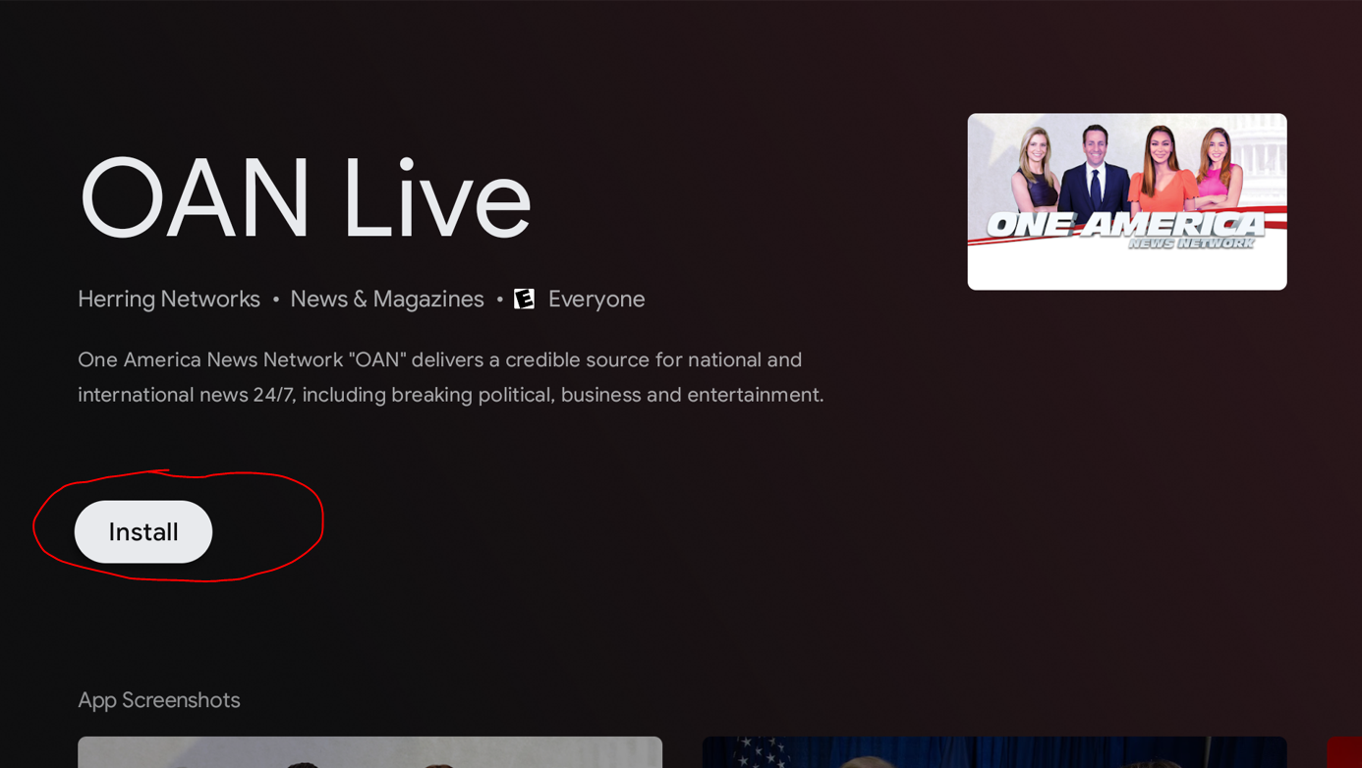Open the first app screenshot thumbnail
1362x768 pixels.
[x=370, y=752]
